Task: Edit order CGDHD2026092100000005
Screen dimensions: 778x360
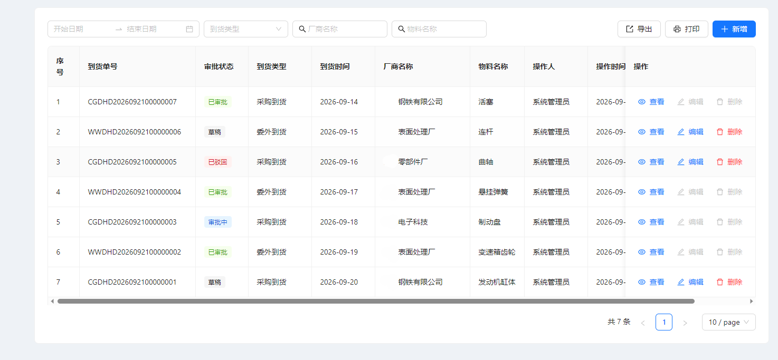Action: tap(690, 162)
